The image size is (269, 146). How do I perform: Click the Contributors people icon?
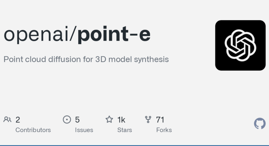point(7,119)
